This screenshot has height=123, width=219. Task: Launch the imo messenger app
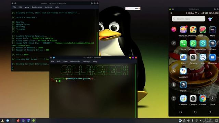click(203, 57)
